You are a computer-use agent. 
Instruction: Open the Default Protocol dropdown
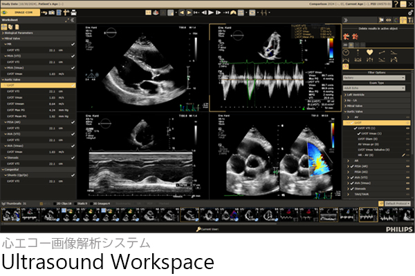pos(397,204)
